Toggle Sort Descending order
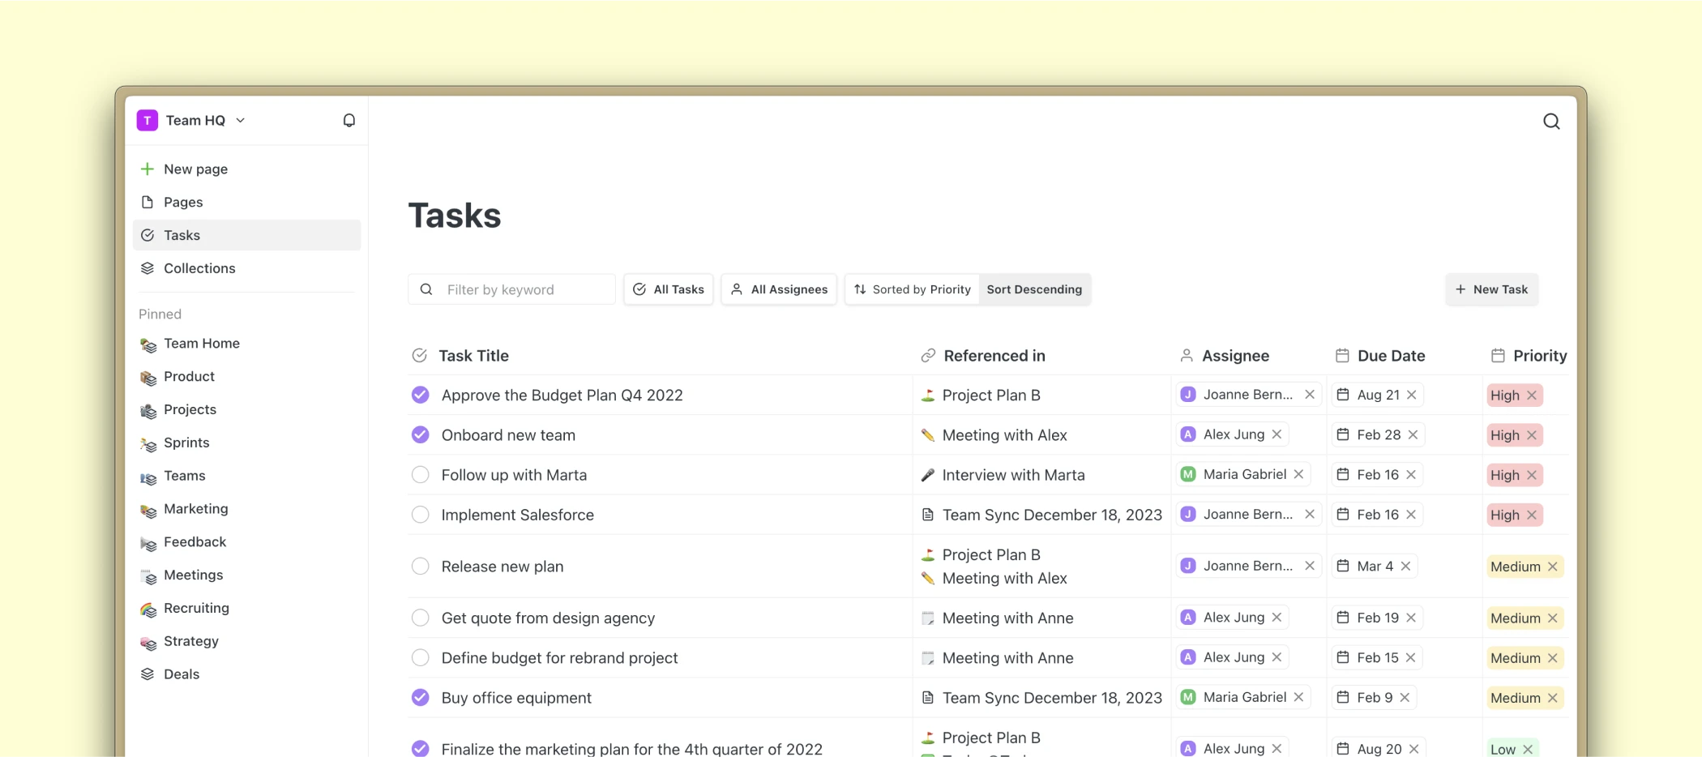Image resolution: width=1702 pixels, height=757 pixels. coord(1034,289)
